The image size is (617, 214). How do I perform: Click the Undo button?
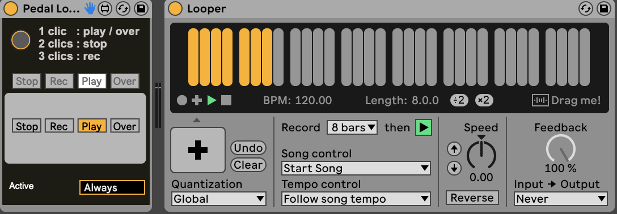248,148
